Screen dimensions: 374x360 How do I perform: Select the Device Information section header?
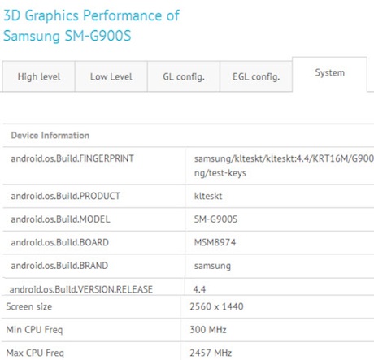[50, 135]
